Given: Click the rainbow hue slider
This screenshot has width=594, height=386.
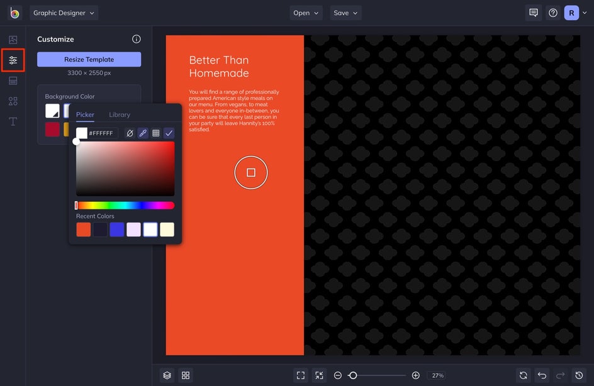Looking at the screenshot, I should pos(125,206).
